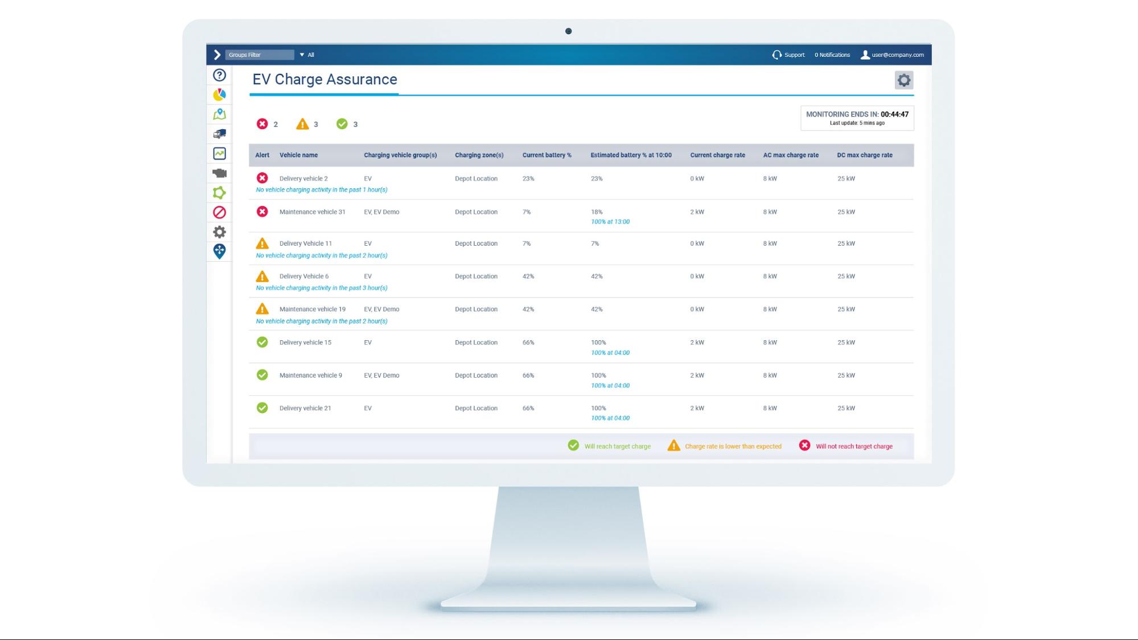This screenshot has width=1138, height=640.
Task: Open the Rules exceptions prohibition icon
Action: pyautogui.click(x=219, y=212)
